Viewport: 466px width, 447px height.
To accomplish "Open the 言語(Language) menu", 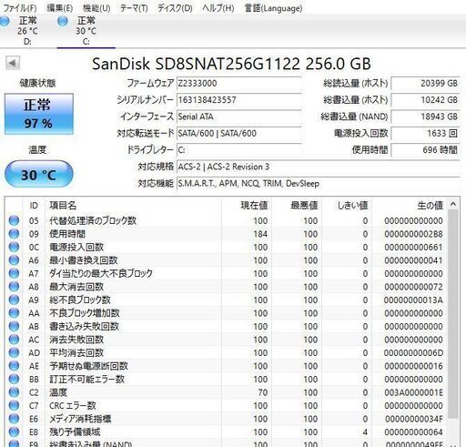I will click(273, 8).
